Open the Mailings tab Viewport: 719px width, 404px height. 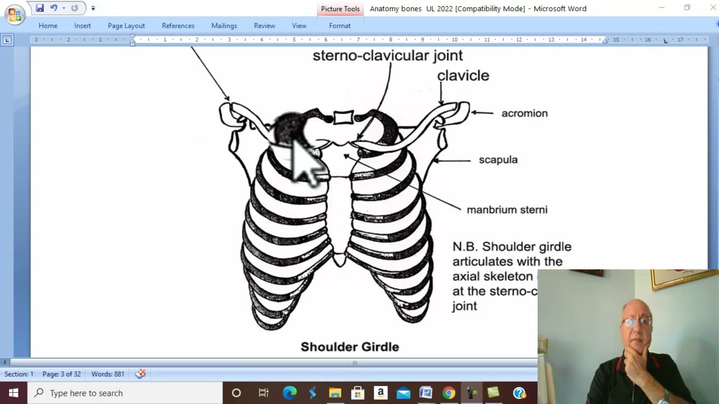[x=224, y=26]
